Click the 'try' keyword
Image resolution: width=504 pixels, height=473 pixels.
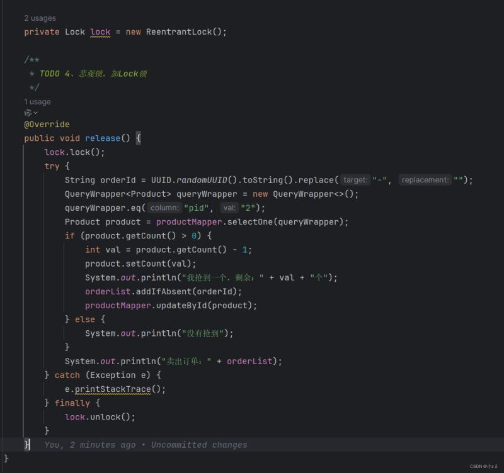pos(52,166)
